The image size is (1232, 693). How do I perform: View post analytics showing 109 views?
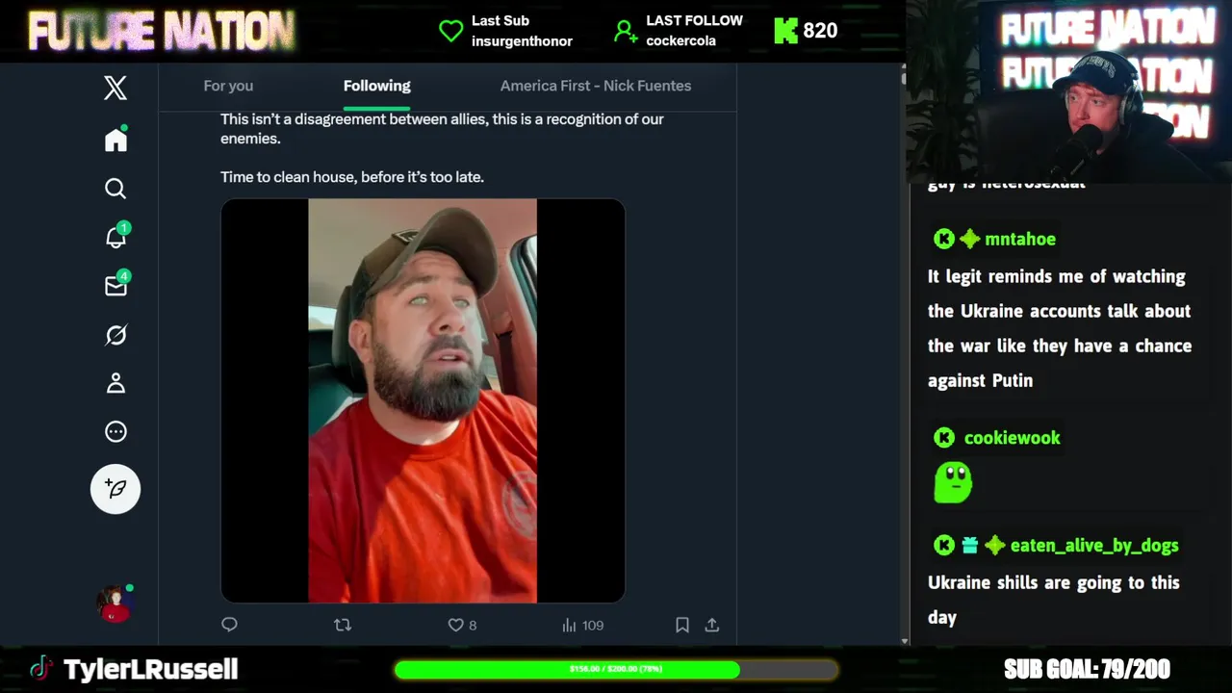coord(582,625)
